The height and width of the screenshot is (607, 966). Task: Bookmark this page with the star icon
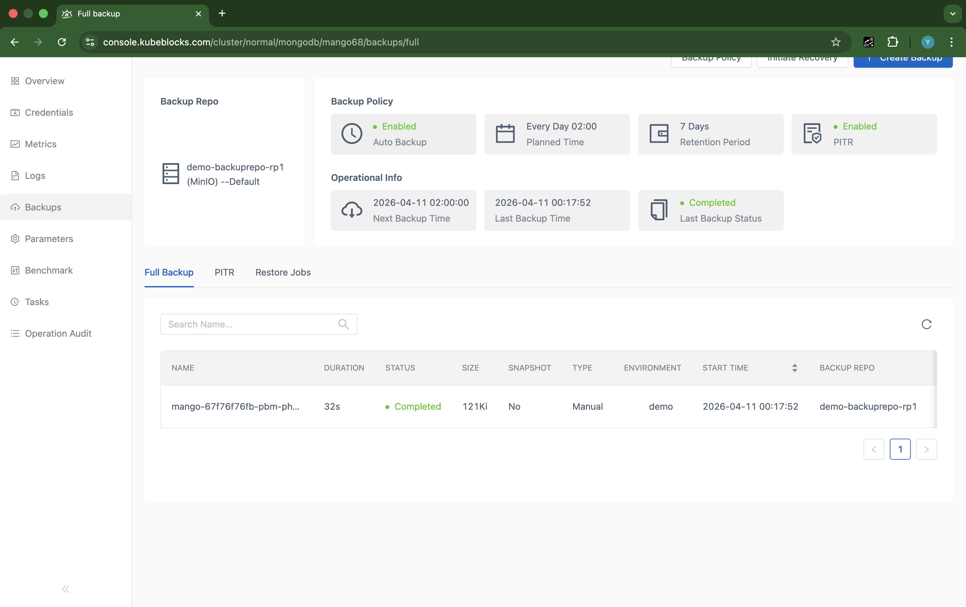836,42
